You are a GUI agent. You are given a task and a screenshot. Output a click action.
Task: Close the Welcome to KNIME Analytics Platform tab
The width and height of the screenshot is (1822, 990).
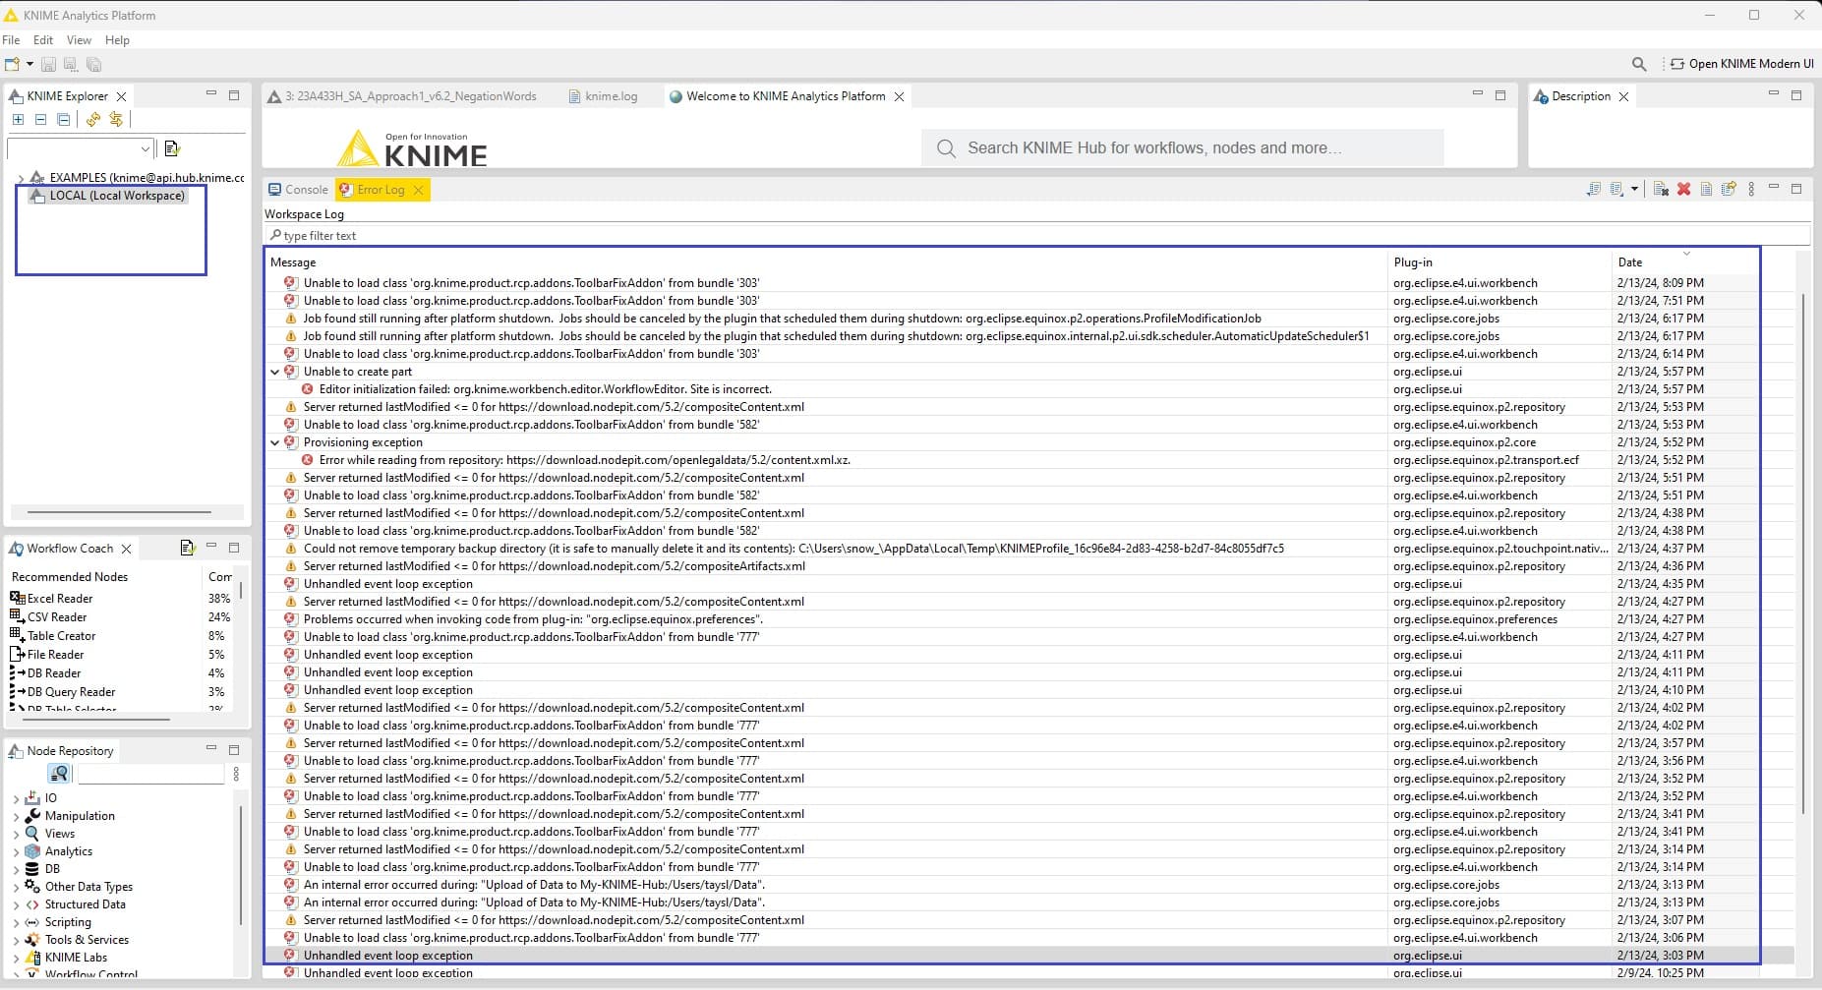click(x=899, y=96)
